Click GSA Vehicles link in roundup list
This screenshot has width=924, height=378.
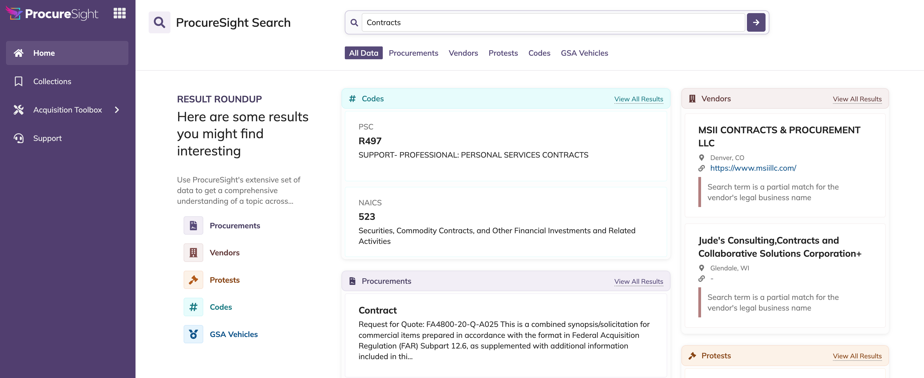pos(234,334)
